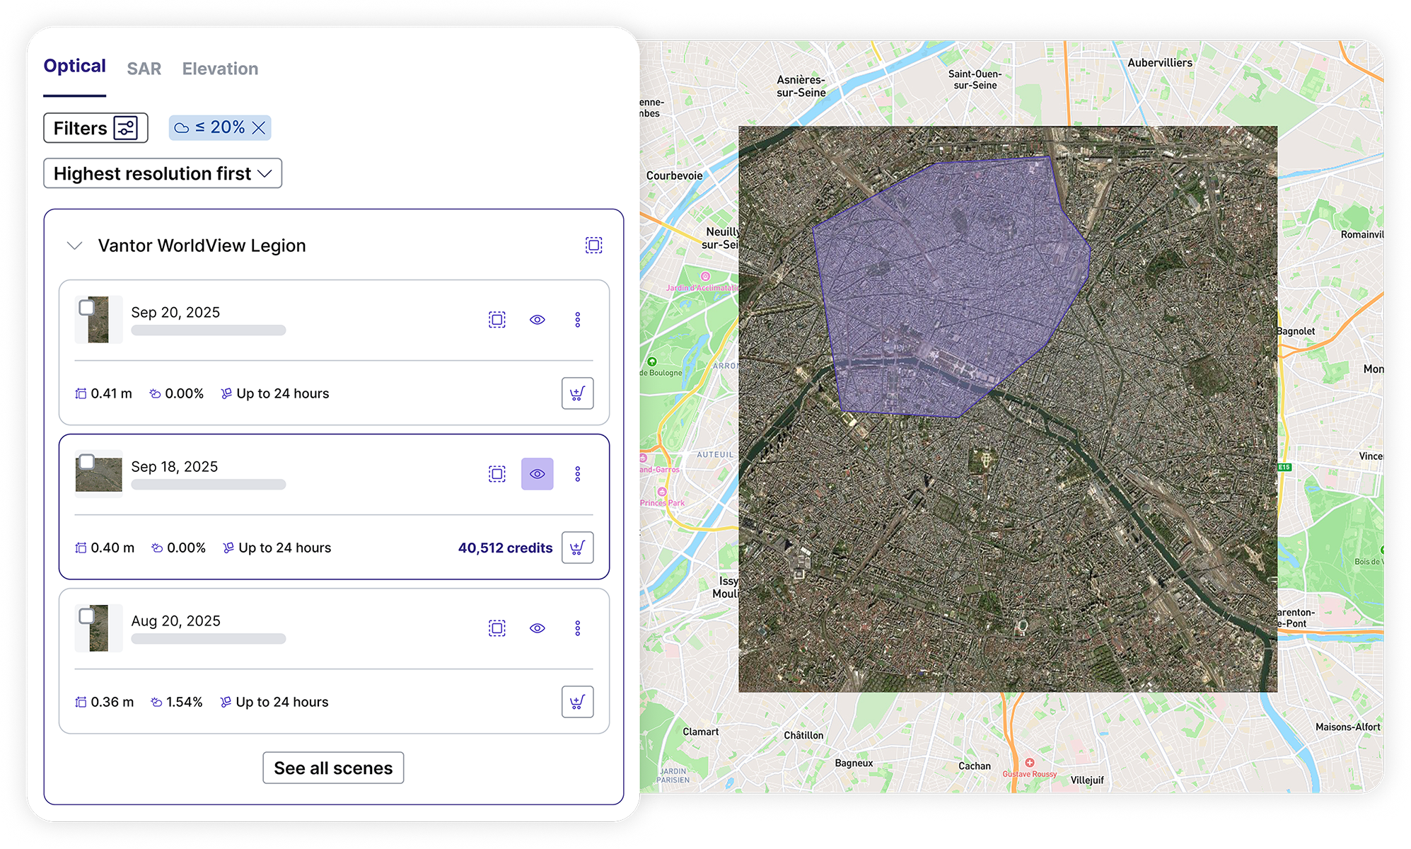Viewport: 1411px width, 849px height.
Task: Add Aug 20, 2025 scene to cart
Action: click(577, 702)
